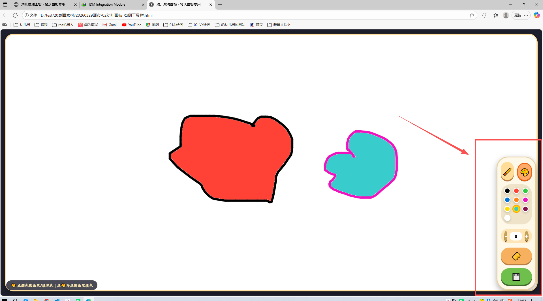
Task: Click the 更新 update button
Action: coord(518,15)
